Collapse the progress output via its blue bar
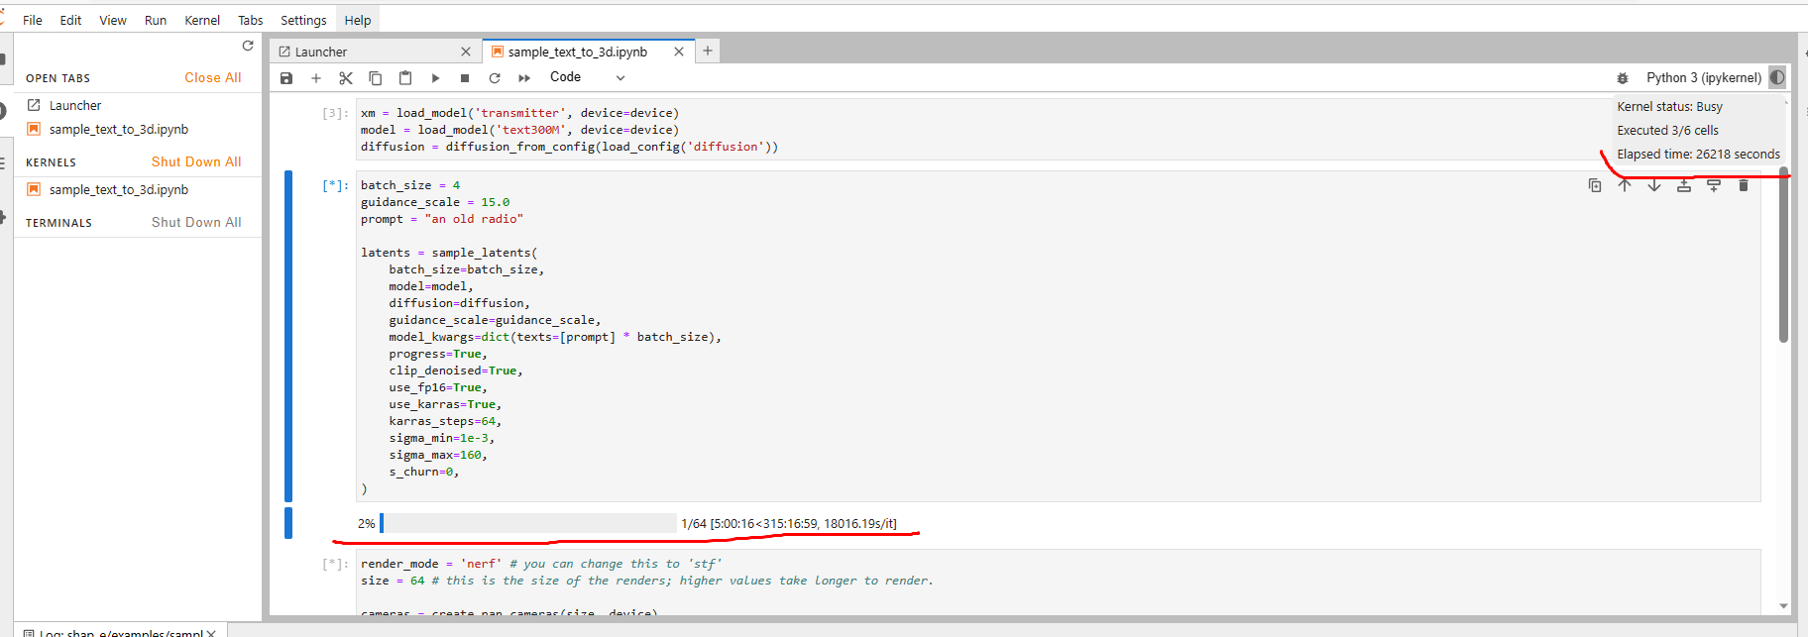Screen dimensions: 1808x637 pos(288,523)
